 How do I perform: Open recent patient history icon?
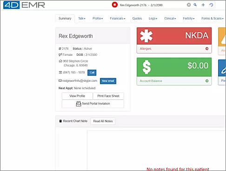[211, 5]
